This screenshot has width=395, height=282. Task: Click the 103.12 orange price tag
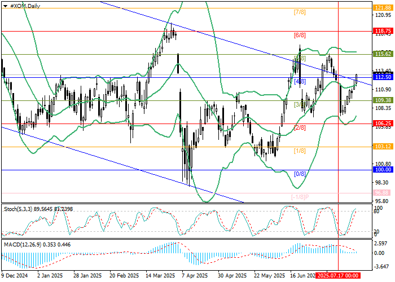(x=383, y=146)
